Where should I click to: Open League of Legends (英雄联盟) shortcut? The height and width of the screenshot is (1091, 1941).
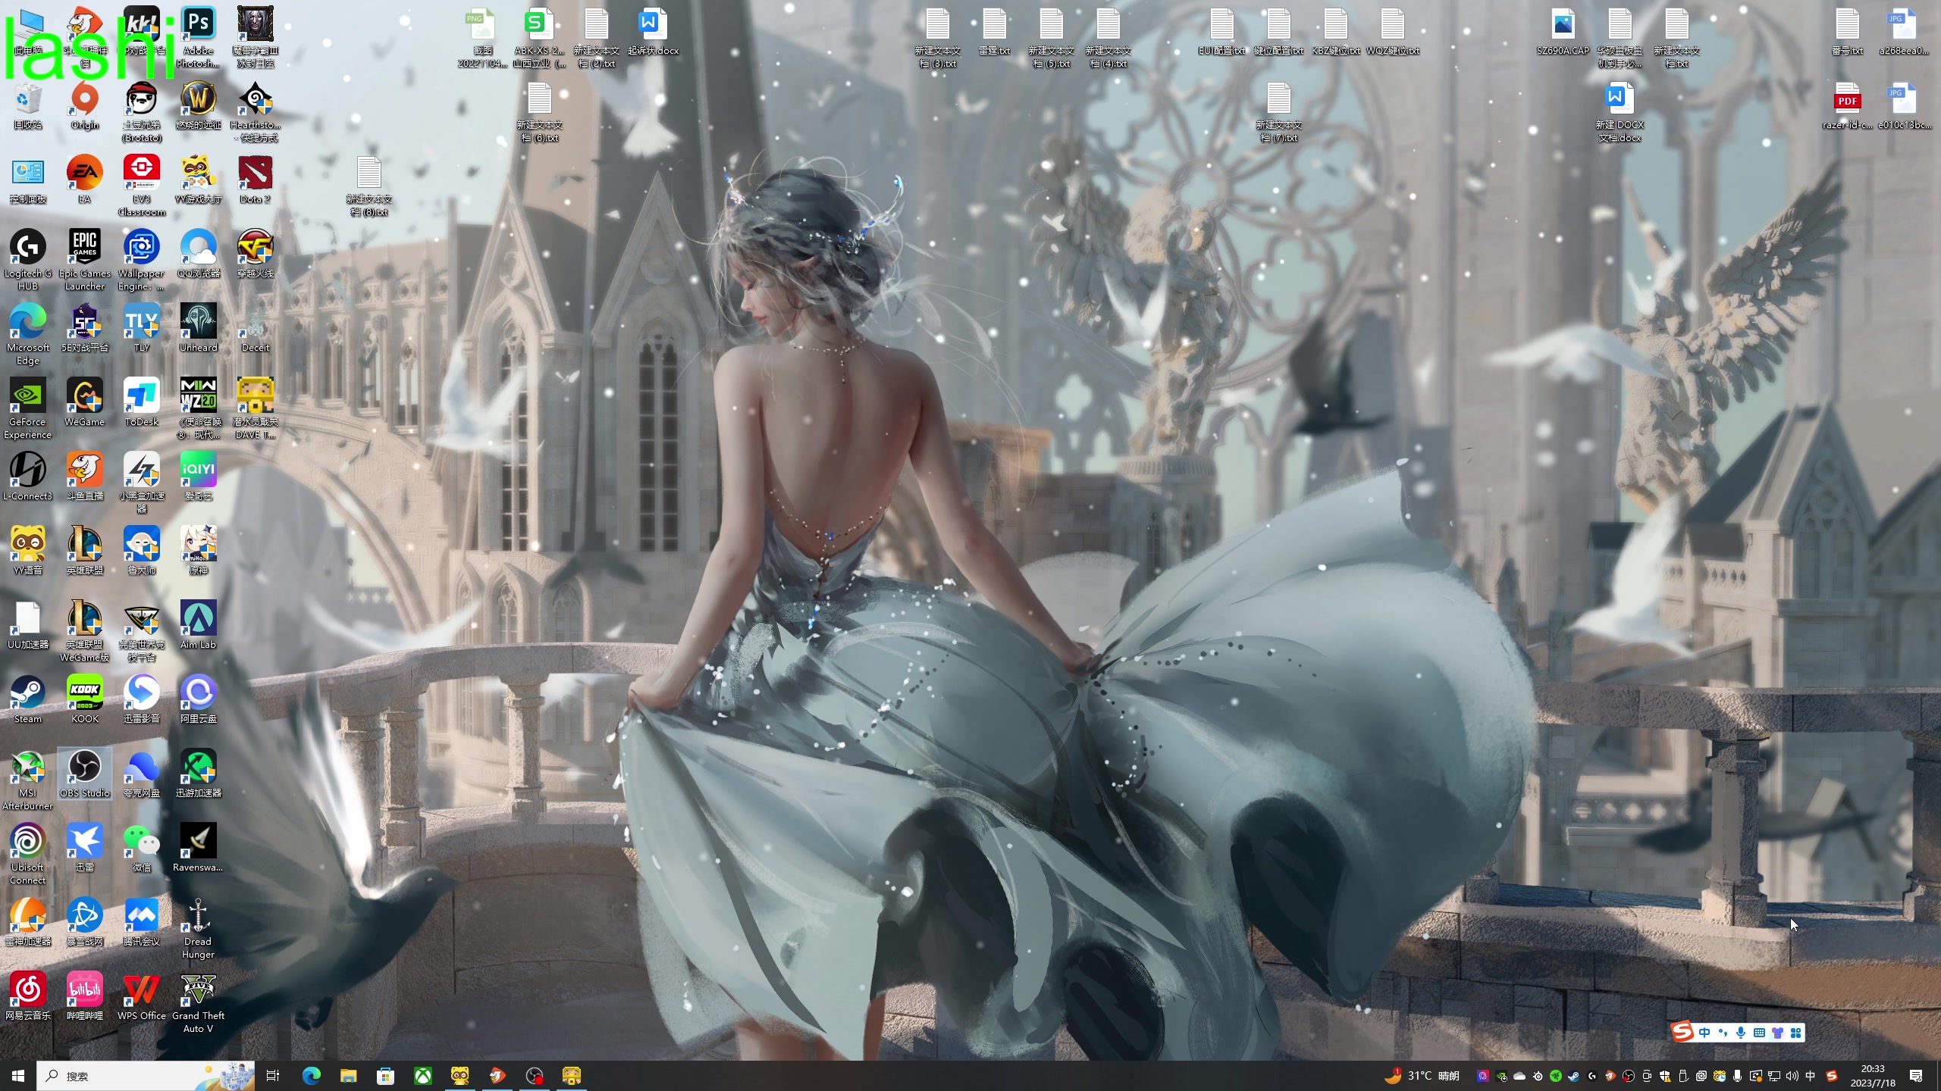pos(85,551)
